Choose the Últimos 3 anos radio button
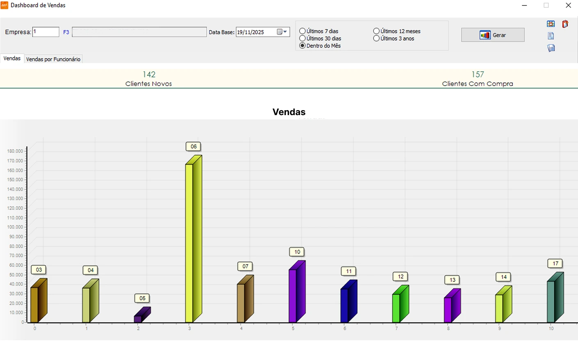Image resolution: width=578 pixels, height=349 pixels. coord(376,39)
